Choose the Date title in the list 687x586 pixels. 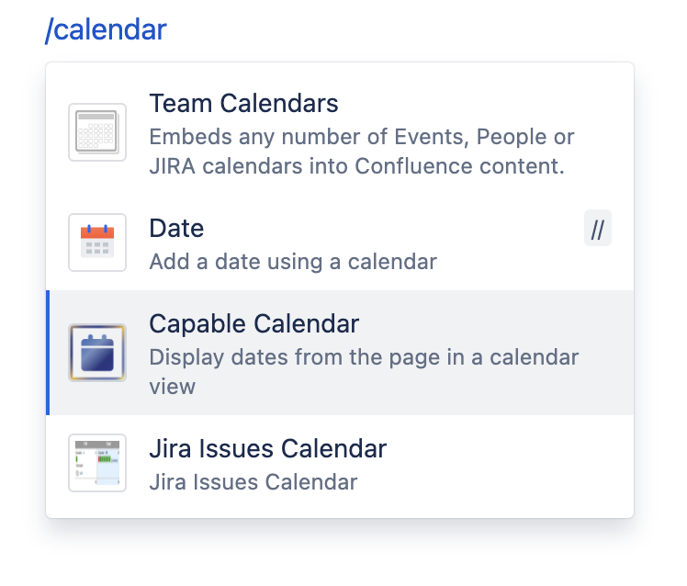[176, 228]
